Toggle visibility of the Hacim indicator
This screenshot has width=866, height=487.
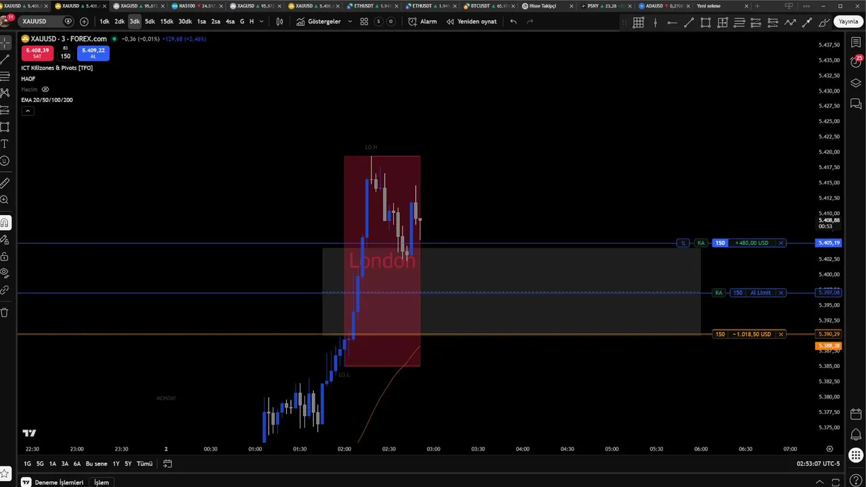click(x=45, y=89)
